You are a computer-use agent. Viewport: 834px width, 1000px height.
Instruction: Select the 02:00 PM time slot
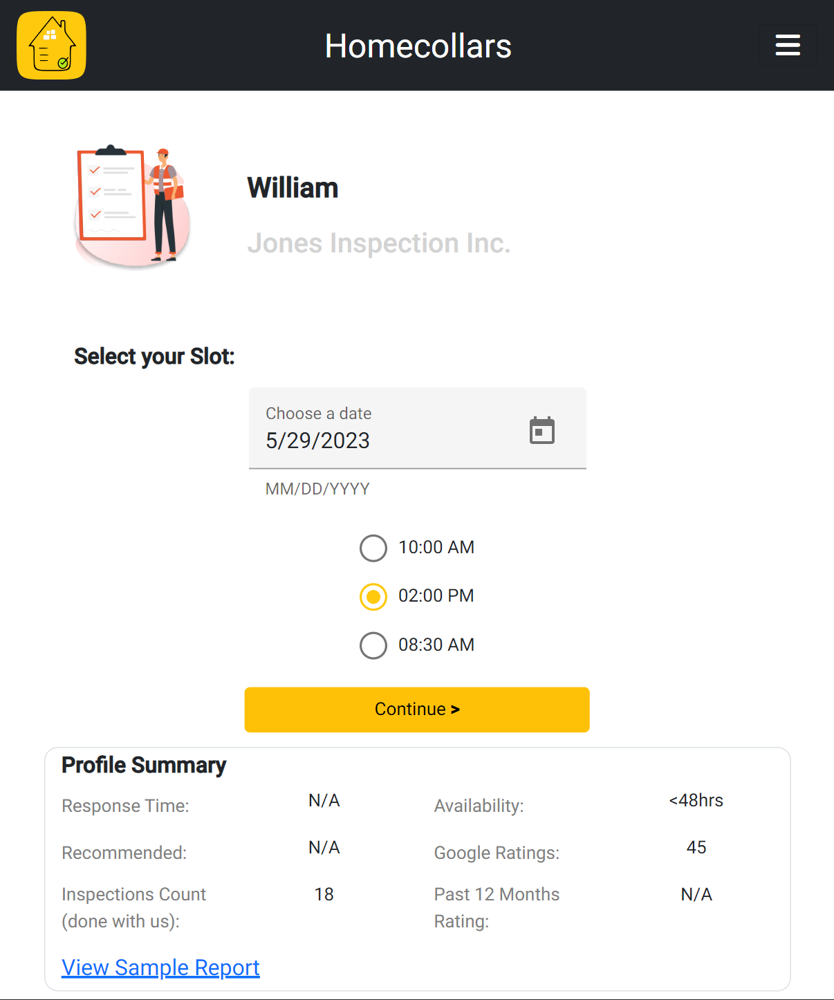coord(373,596)
